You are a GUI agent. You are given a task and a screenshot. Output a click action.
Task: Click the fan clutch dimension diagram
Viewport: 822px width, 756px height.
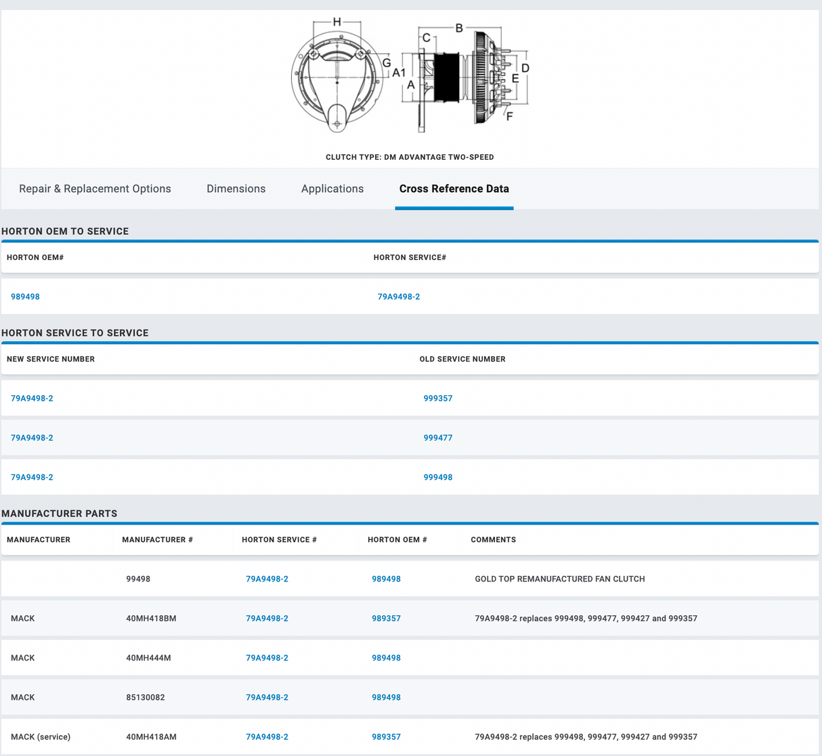[410, 76]
